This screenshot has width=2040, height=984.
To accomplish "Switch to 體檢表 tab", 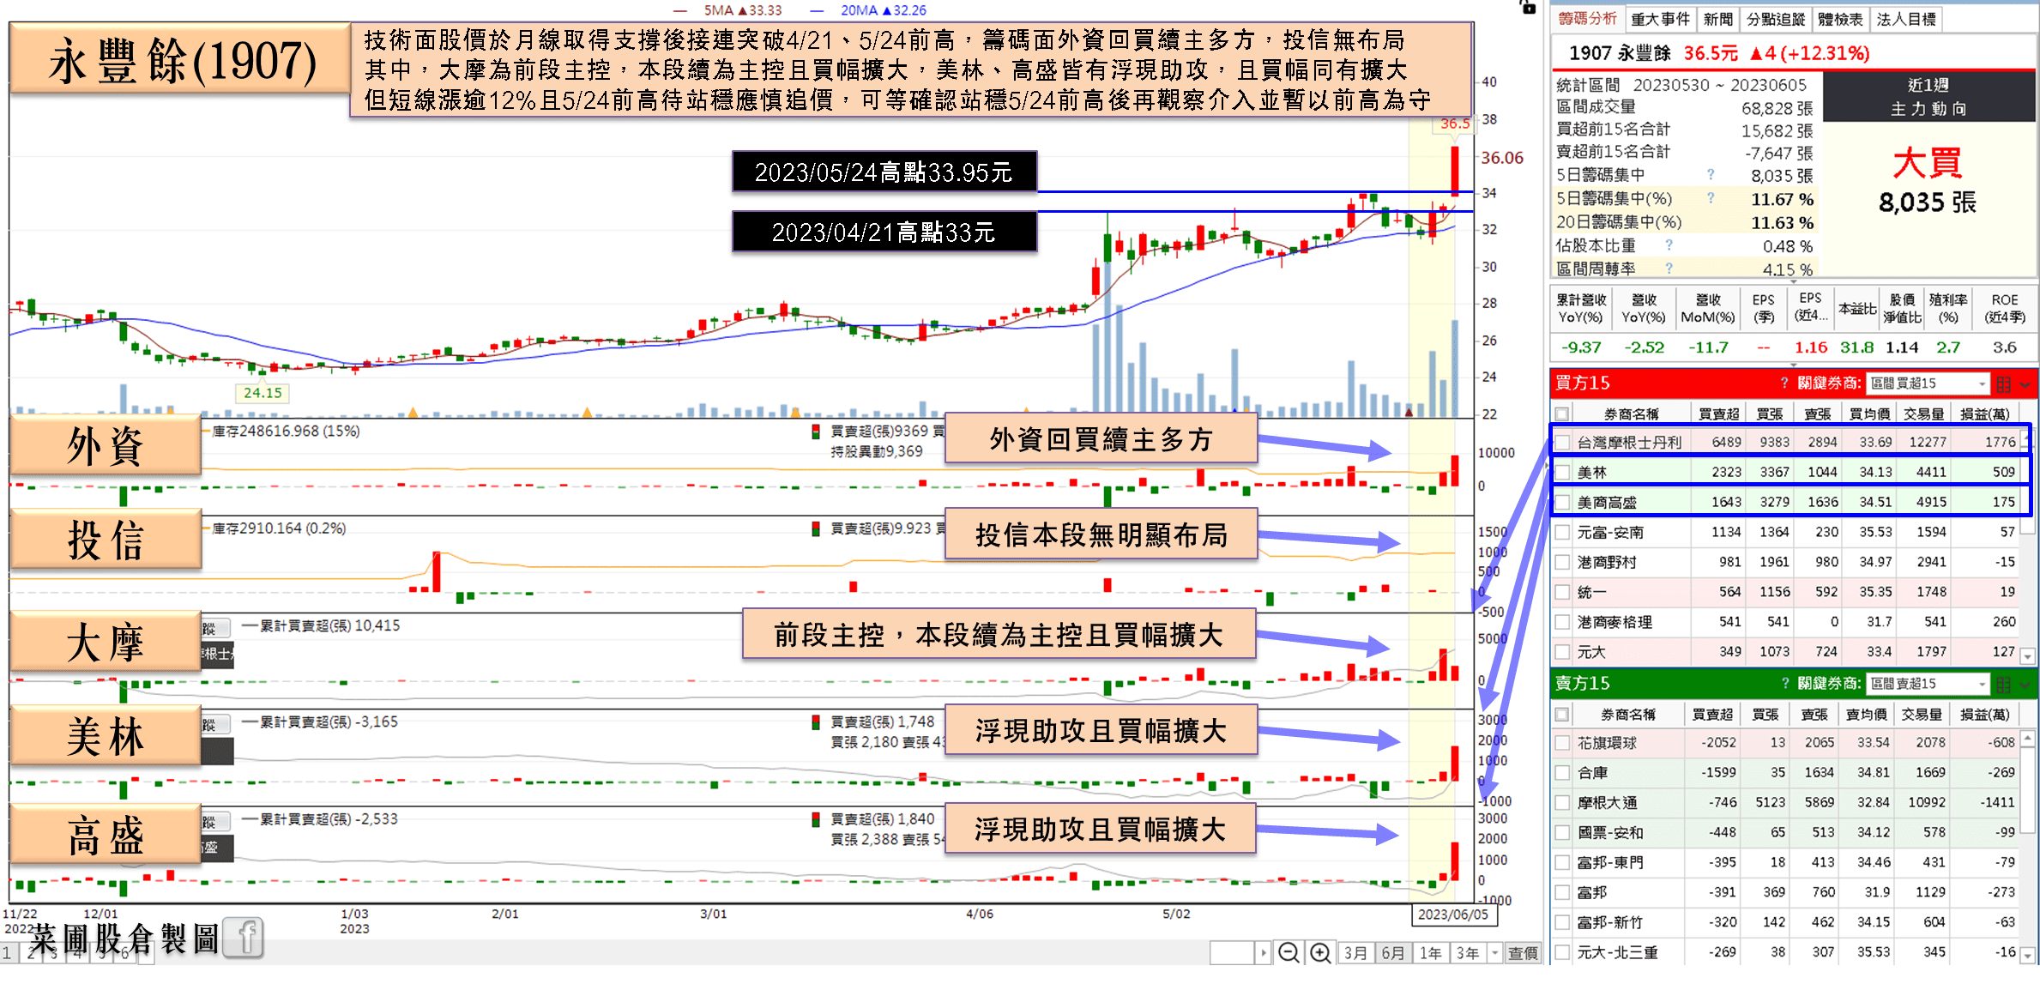I will (x=1840, y=19).
